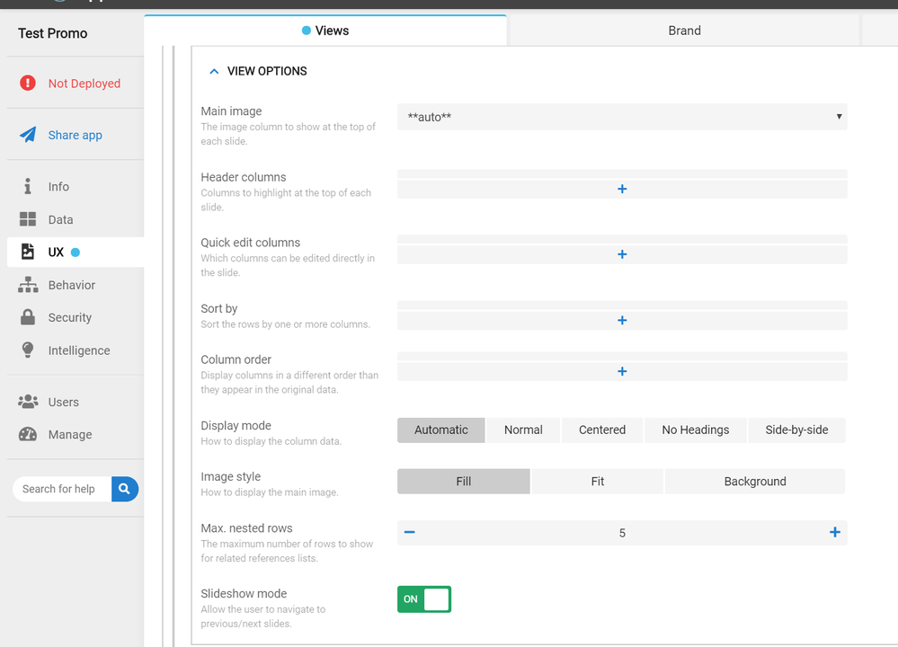
Task: Turn off Slideshow mode switch
Action: (424, 598)
